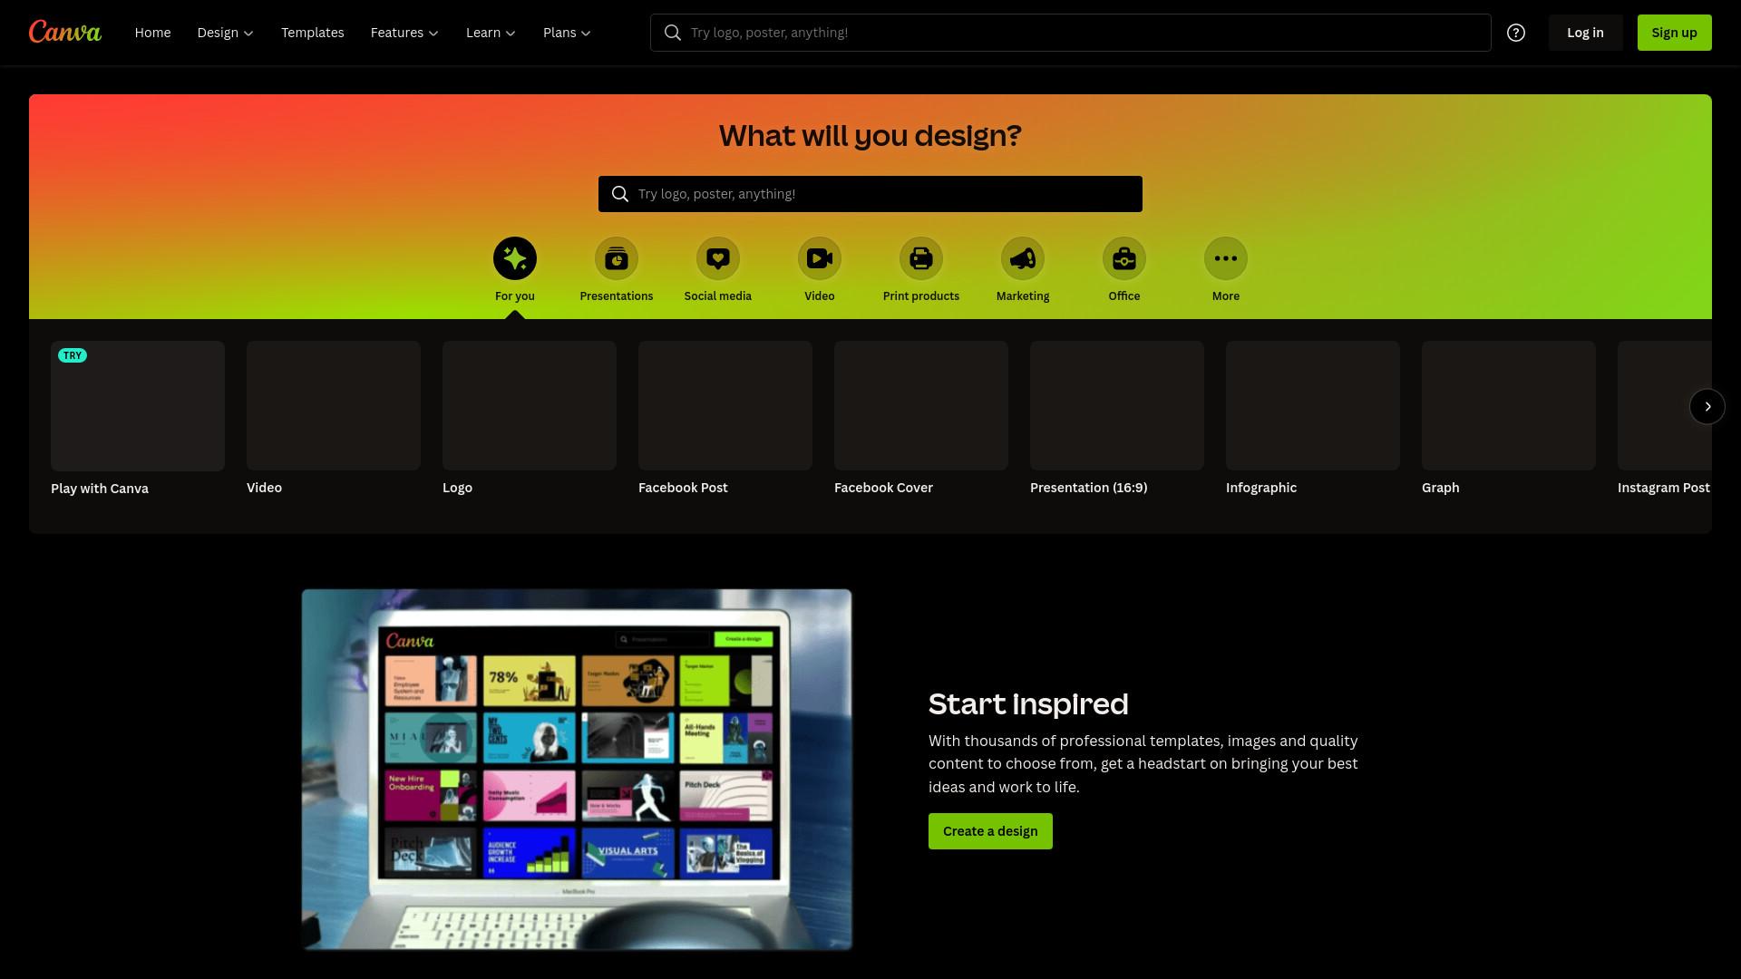The width and height of the screenshot is (1741, 979).
Task: Click the laptop preview image
Action: point(577,770)
